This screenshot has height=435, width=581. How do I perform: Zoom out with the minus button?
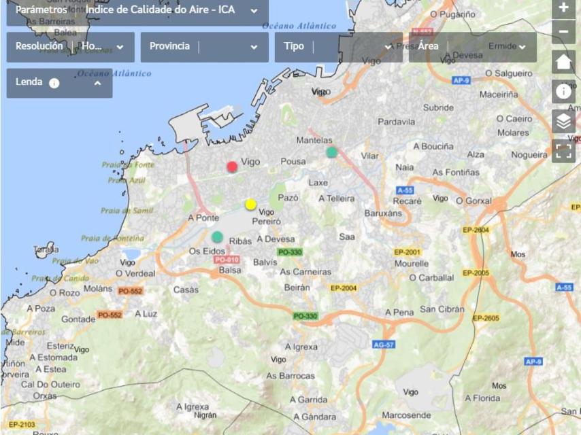tap(563, 32)
